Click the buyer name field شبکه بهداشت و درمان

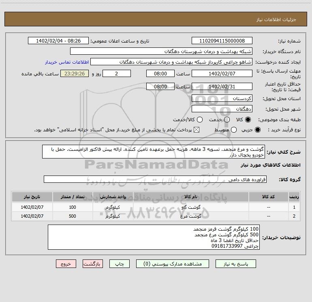[x=161, y=51]
